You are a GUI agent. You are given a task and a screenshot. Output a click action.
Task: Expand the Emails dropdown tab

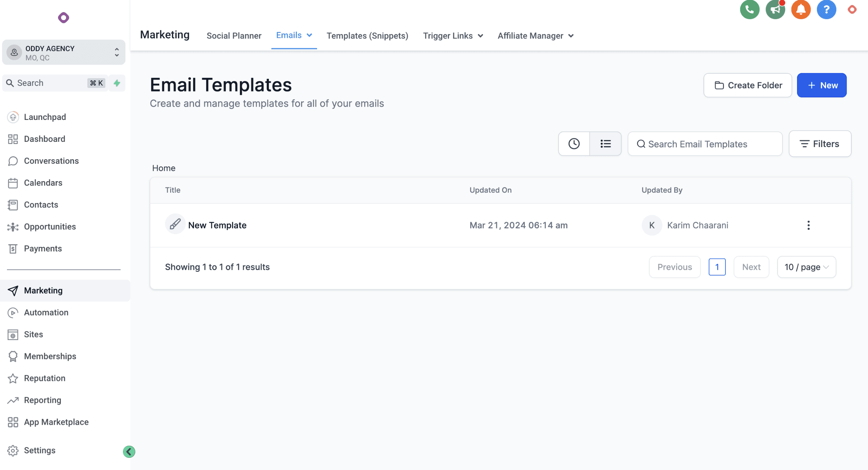[294, 35]
